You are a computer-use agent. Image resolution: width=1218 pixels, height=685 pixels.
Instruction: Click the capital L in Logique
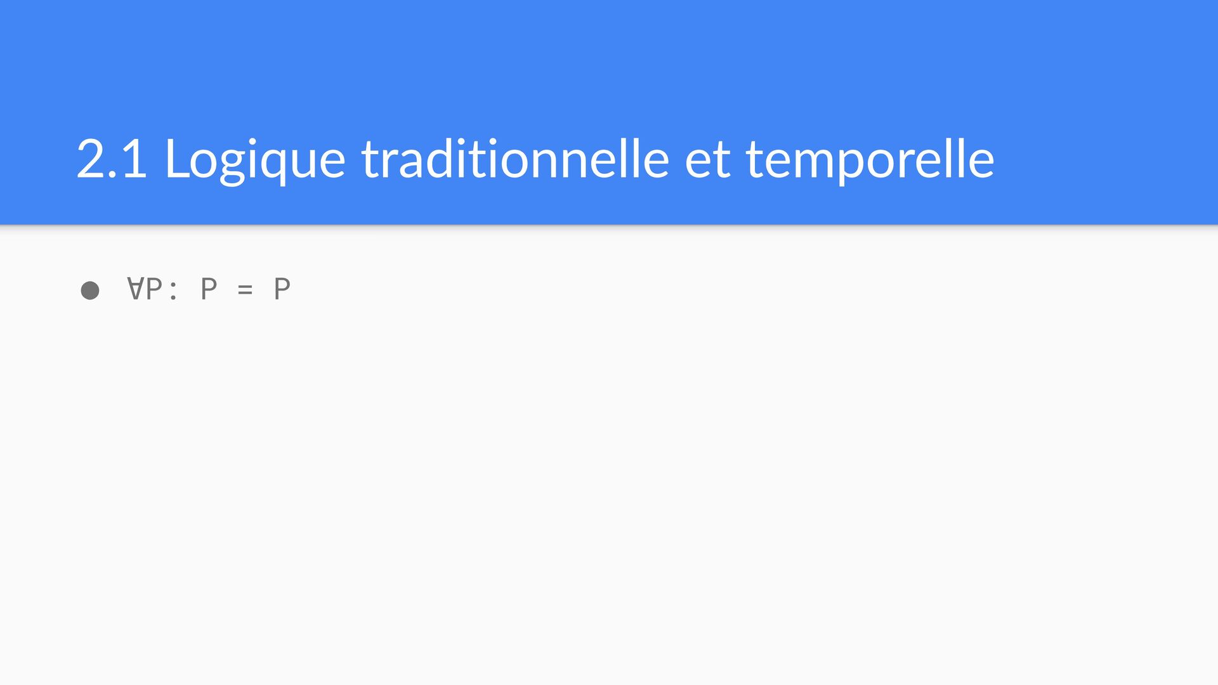click(174, 159)
